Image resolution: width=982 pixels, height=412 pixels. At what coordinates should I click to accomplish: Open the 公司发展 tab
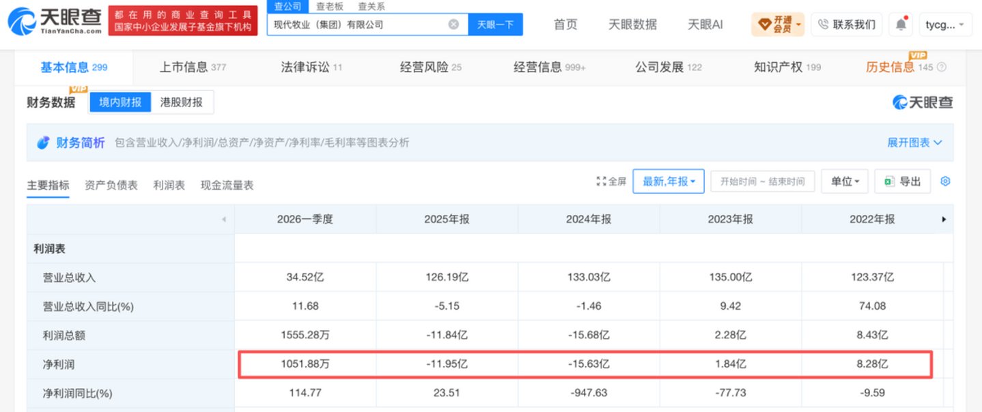pyautogui.click(x=669, y=67)
